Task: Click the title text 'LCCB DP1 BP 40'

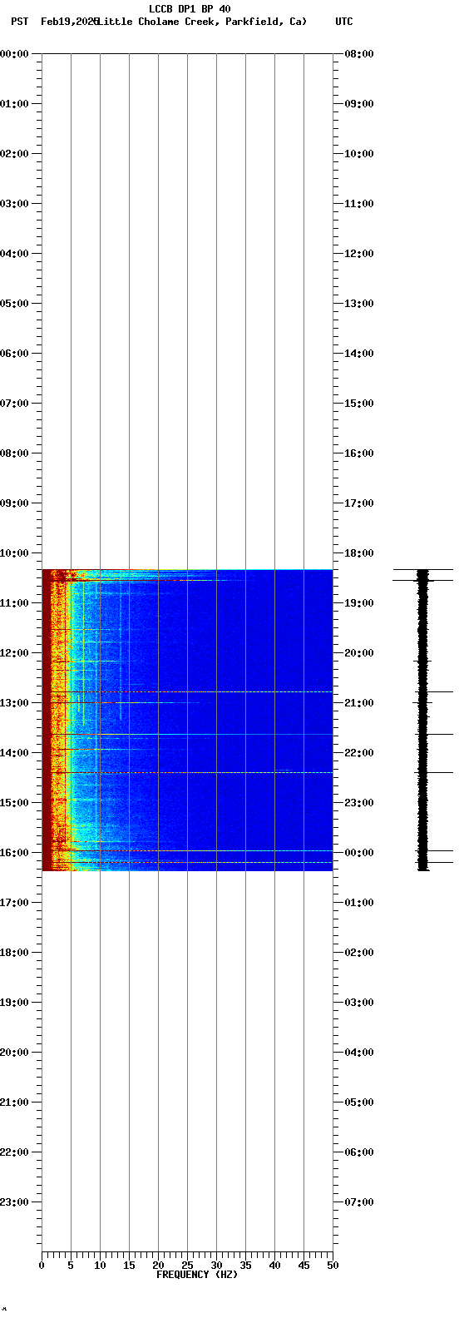Action: [190, 9]
